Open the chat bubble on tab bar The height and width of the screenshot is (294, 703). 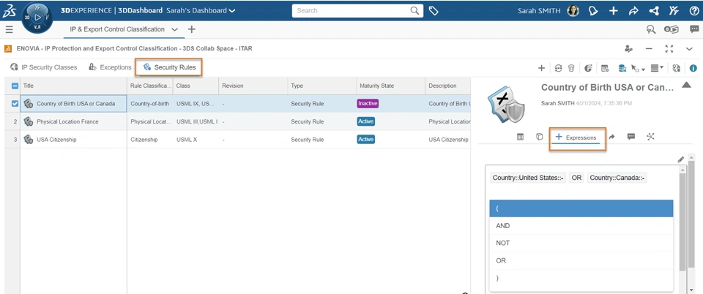point(694,29)
